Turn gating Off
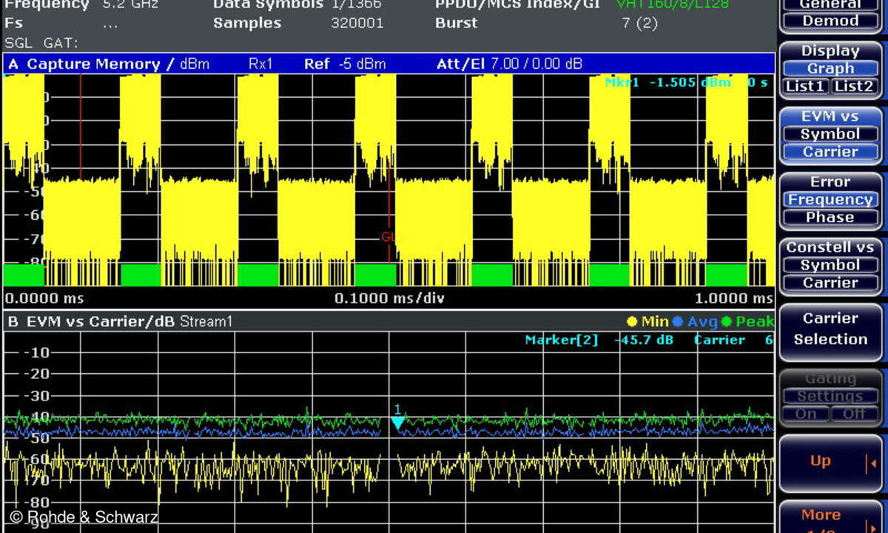 [854, 414]
